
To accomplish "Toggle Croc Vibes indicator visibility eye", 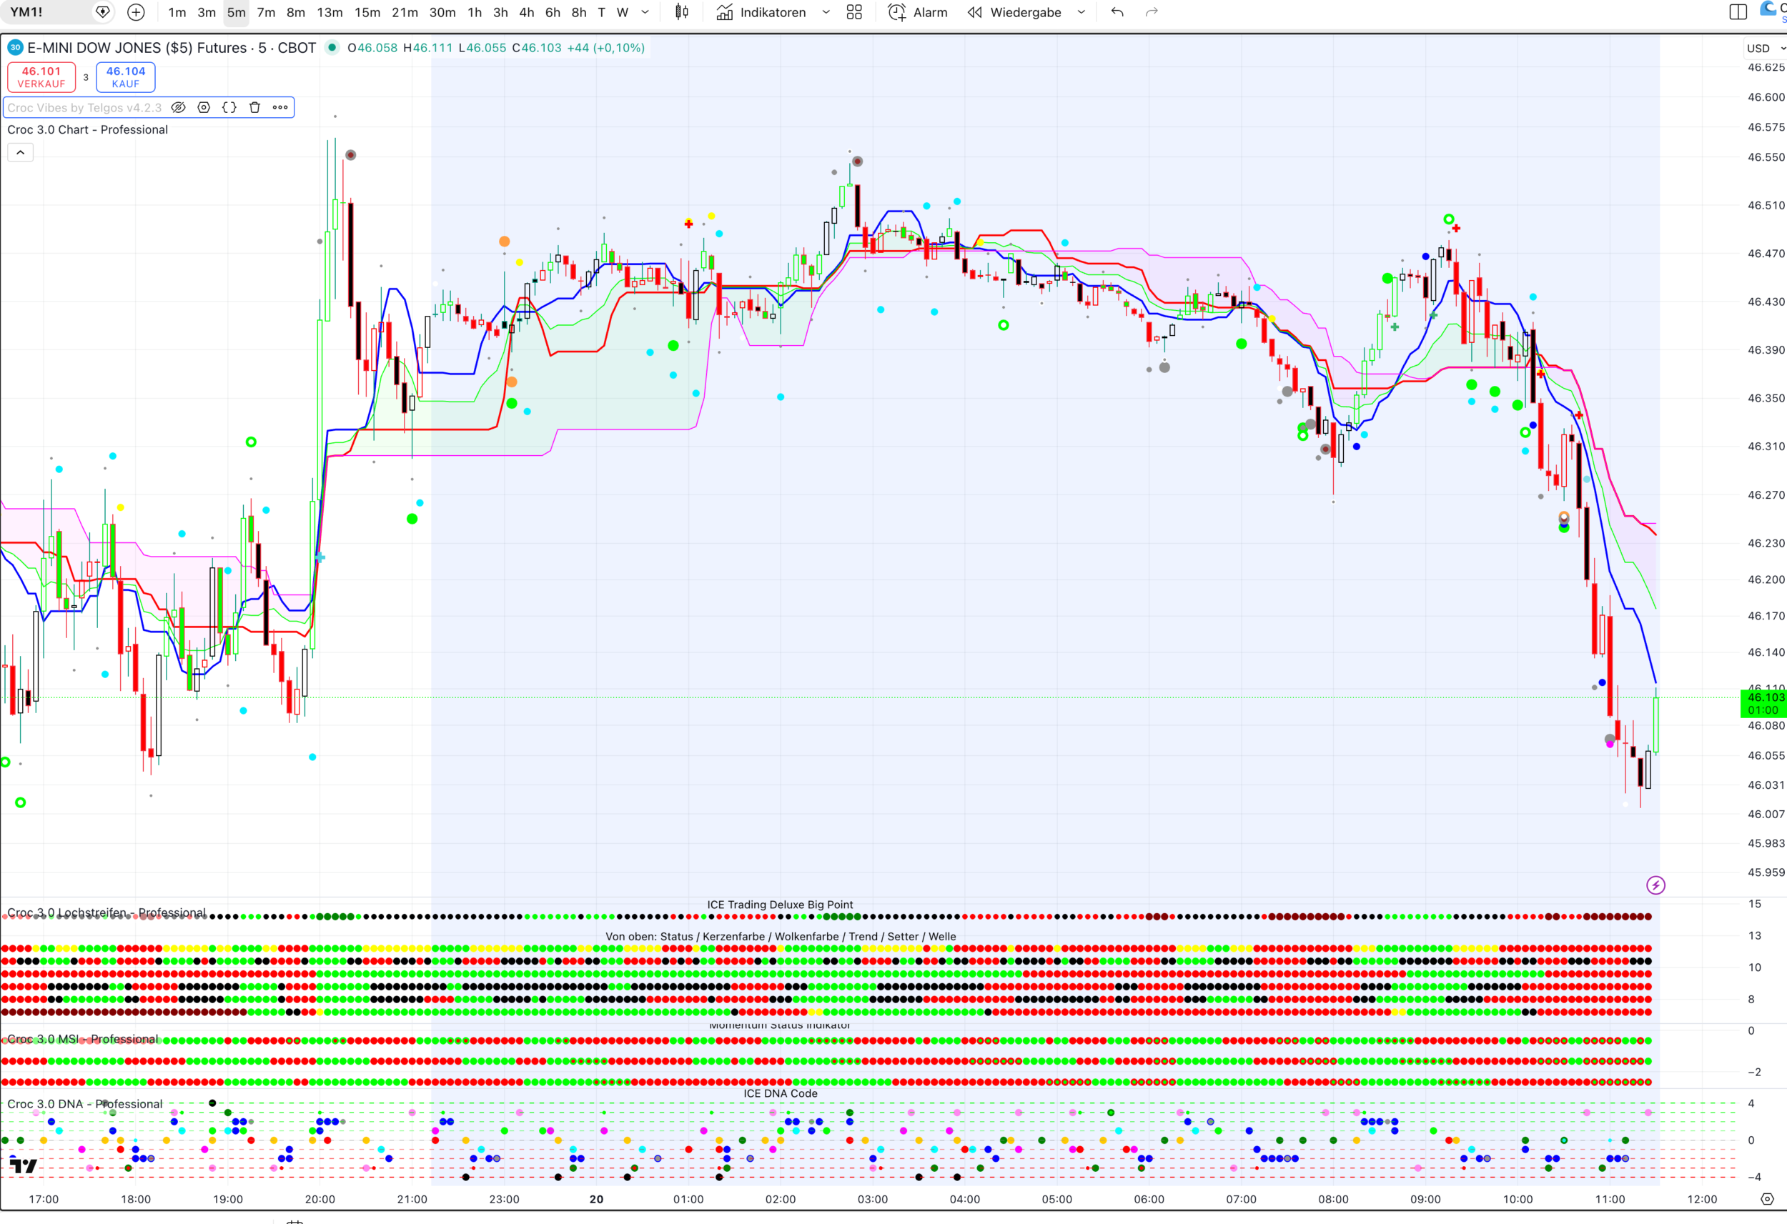I will pos(179,108).
